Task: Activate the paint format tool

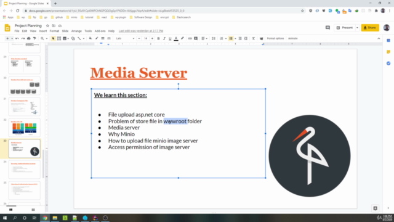Action: click(34, 38)
